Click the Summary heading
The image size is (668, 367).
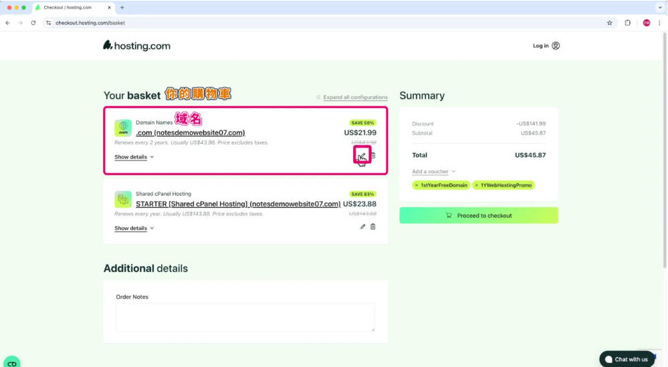click(422, 96)
